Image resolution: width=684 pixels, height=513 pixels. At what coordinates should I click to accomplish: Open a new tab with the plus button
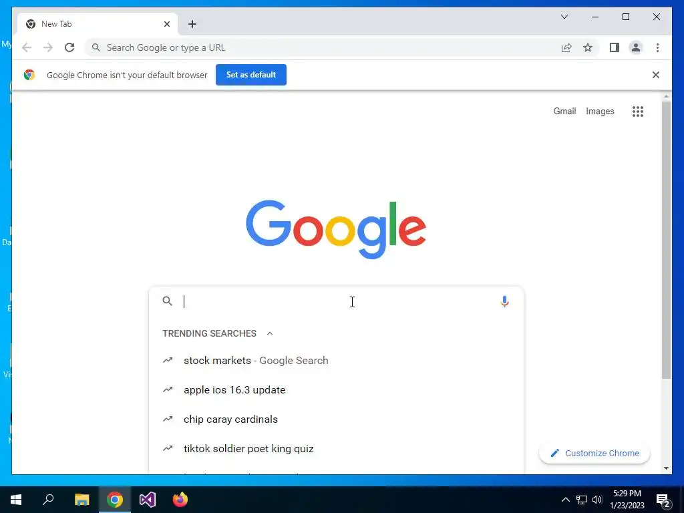point(192,24)
